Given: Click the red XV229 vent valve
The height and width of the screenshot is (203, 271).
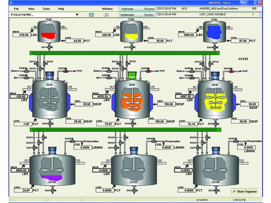Looking at the screenshot, I should [x=149, y=71].
